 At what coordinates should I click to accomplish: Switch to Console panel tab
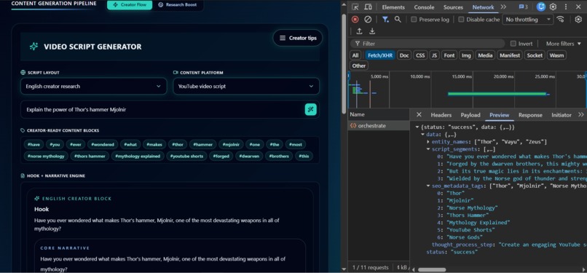[424, 7]
